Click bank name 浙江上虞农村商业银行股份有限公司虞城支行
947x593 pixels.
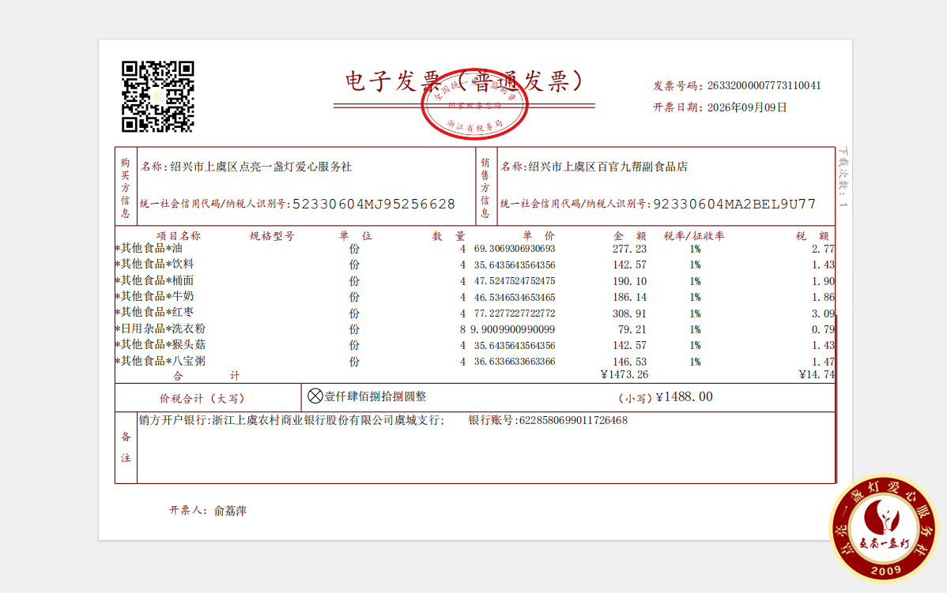[x=327, y=420]
